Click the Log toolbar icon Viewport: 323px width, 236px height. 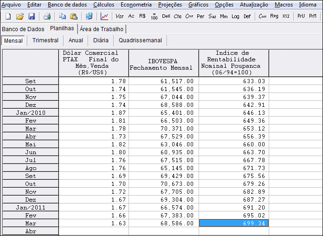pos(235,16)
